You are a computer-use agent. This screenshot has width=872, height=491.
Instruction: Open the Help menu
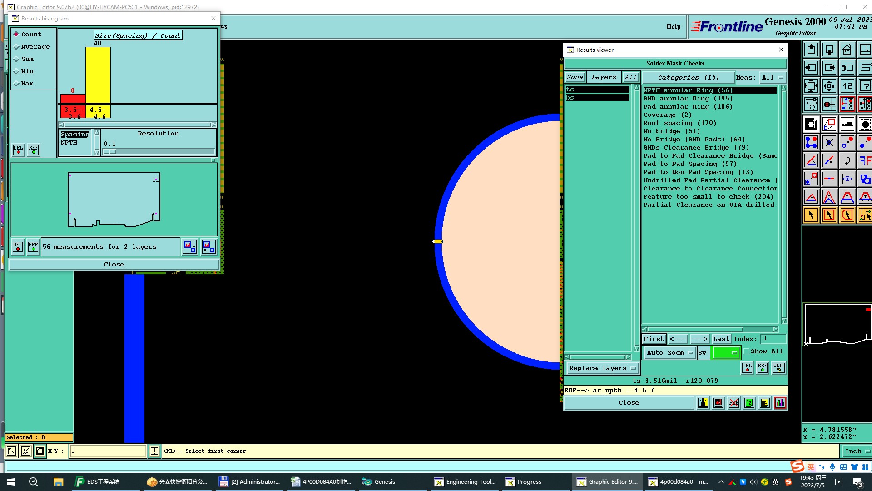[673, 27]
